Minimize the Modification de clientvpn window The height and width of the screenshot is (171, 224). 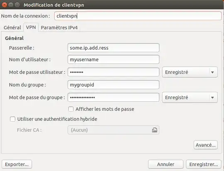tap(11, 5)
